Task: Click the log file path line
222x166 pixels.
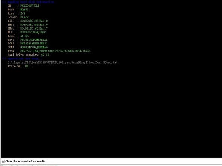Action: point(62,62)
